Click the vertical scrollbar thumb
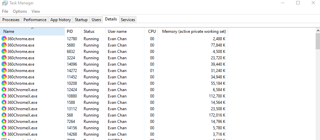Viewport: 320px width, 140px height. pos(318,41)
